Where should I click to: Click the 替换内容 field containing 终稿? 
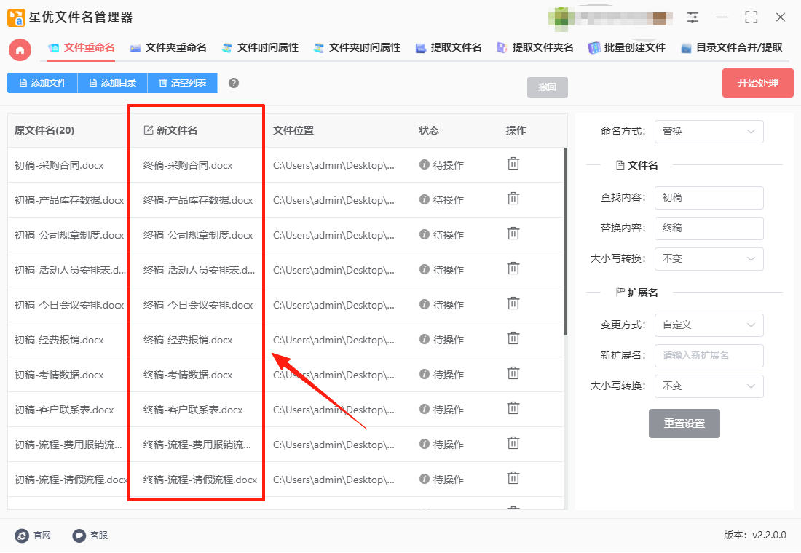tap(709, 228)
